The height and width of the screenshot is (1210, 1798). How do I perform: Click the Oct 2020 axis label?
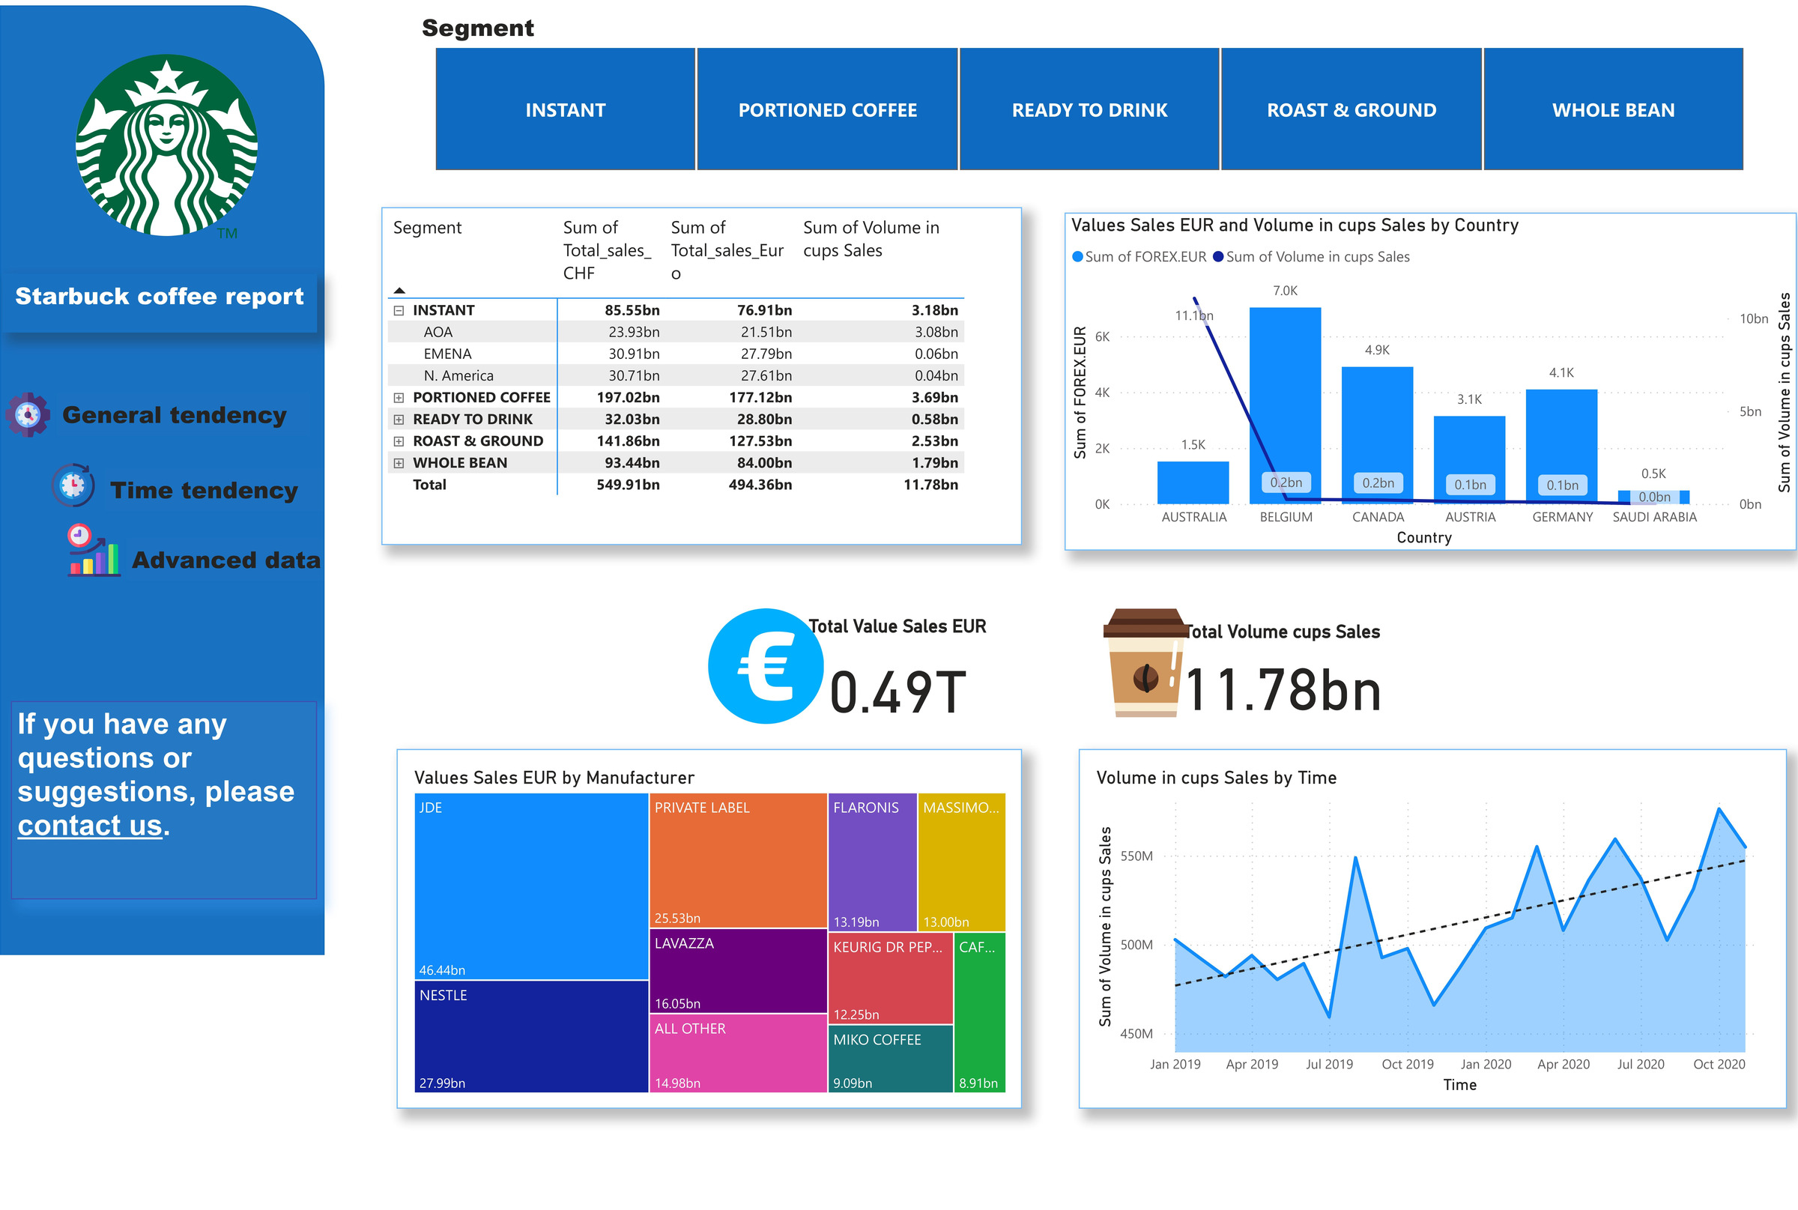click(x=1719, y=1064)
